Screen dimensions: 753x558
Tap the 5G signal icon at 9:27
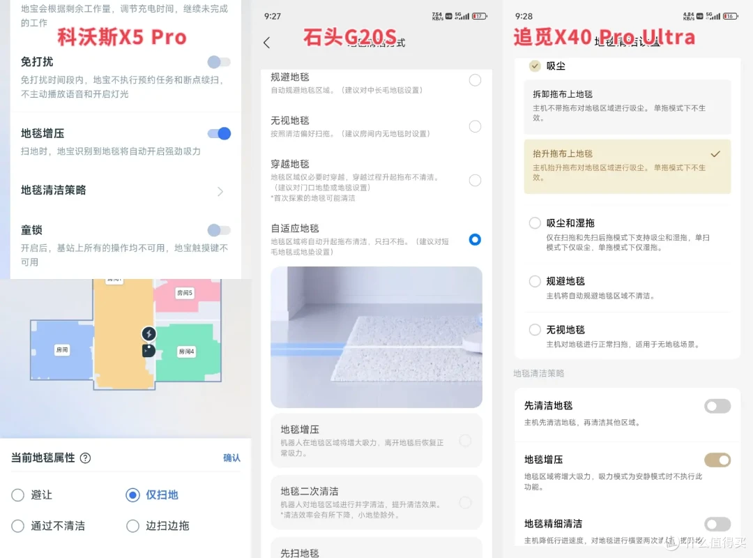pyautogui.click(x=462, y=16)
